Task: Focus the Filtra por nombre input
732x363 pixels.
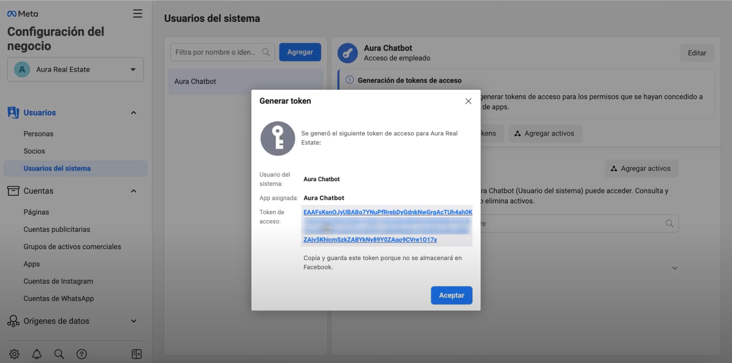Action: 222,52
